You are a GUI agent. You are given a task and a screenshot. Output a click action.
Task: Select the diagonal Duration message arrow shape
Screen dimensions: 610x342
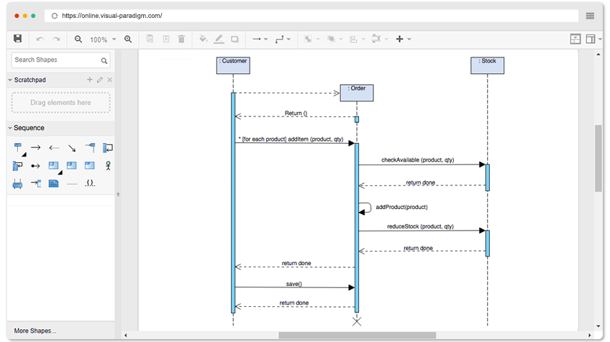pyautogui.click(x=72, y=148)
